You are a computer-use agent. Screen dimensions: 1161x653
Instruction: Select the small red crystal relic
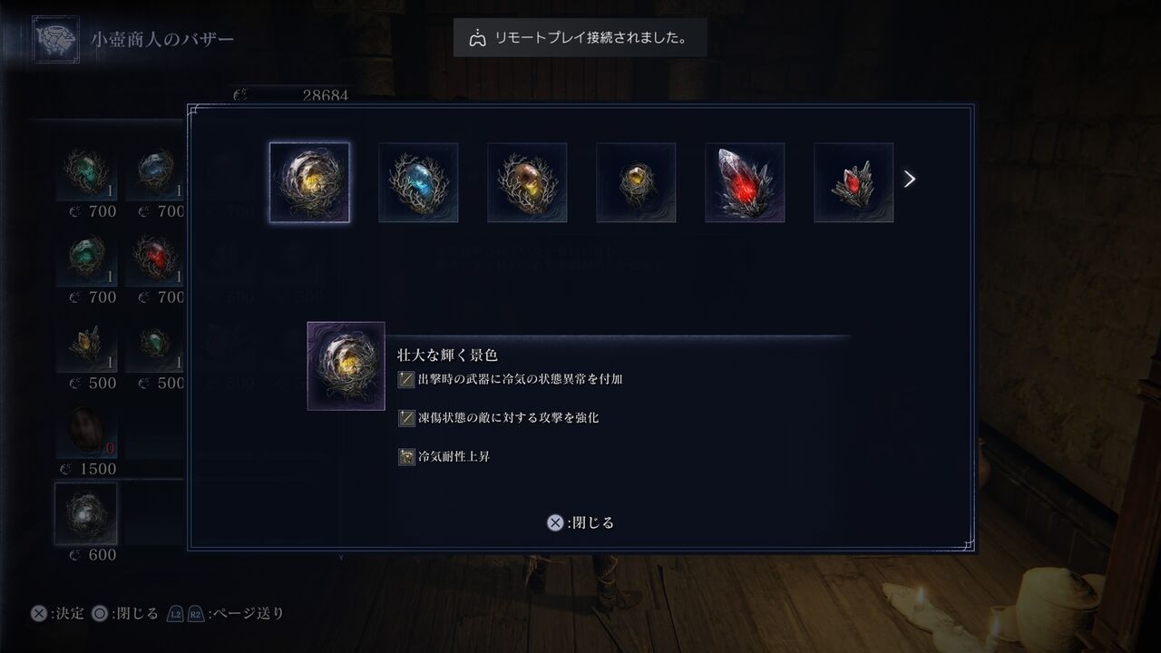coord(854,182)
